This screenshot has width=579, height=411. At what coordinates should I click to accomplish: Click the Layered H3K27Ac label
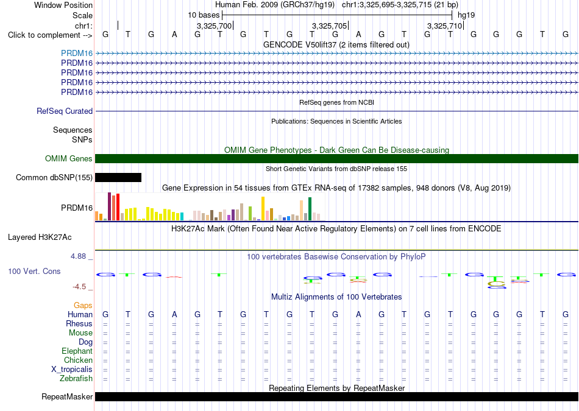coord(40,237)
